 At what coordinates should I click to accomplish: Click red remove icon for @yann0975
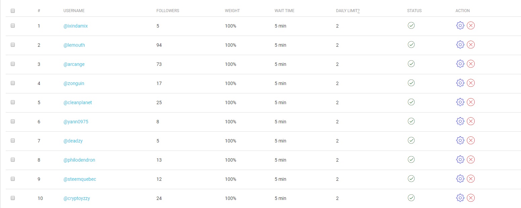[x=471, y=121]
